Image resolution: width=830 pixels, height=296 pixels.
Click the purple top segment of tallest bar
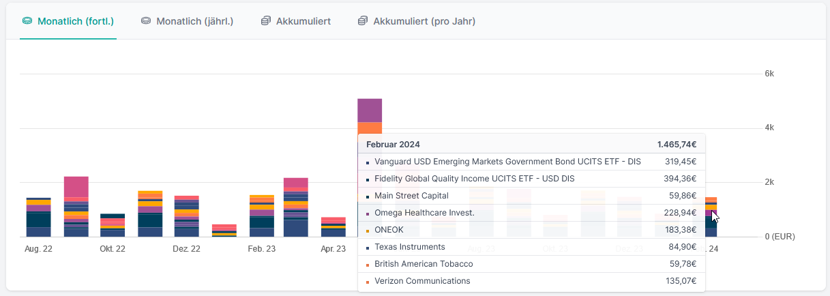tap(370, 110)
